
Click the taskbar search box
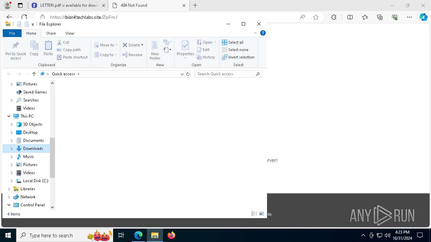[65, 235]
